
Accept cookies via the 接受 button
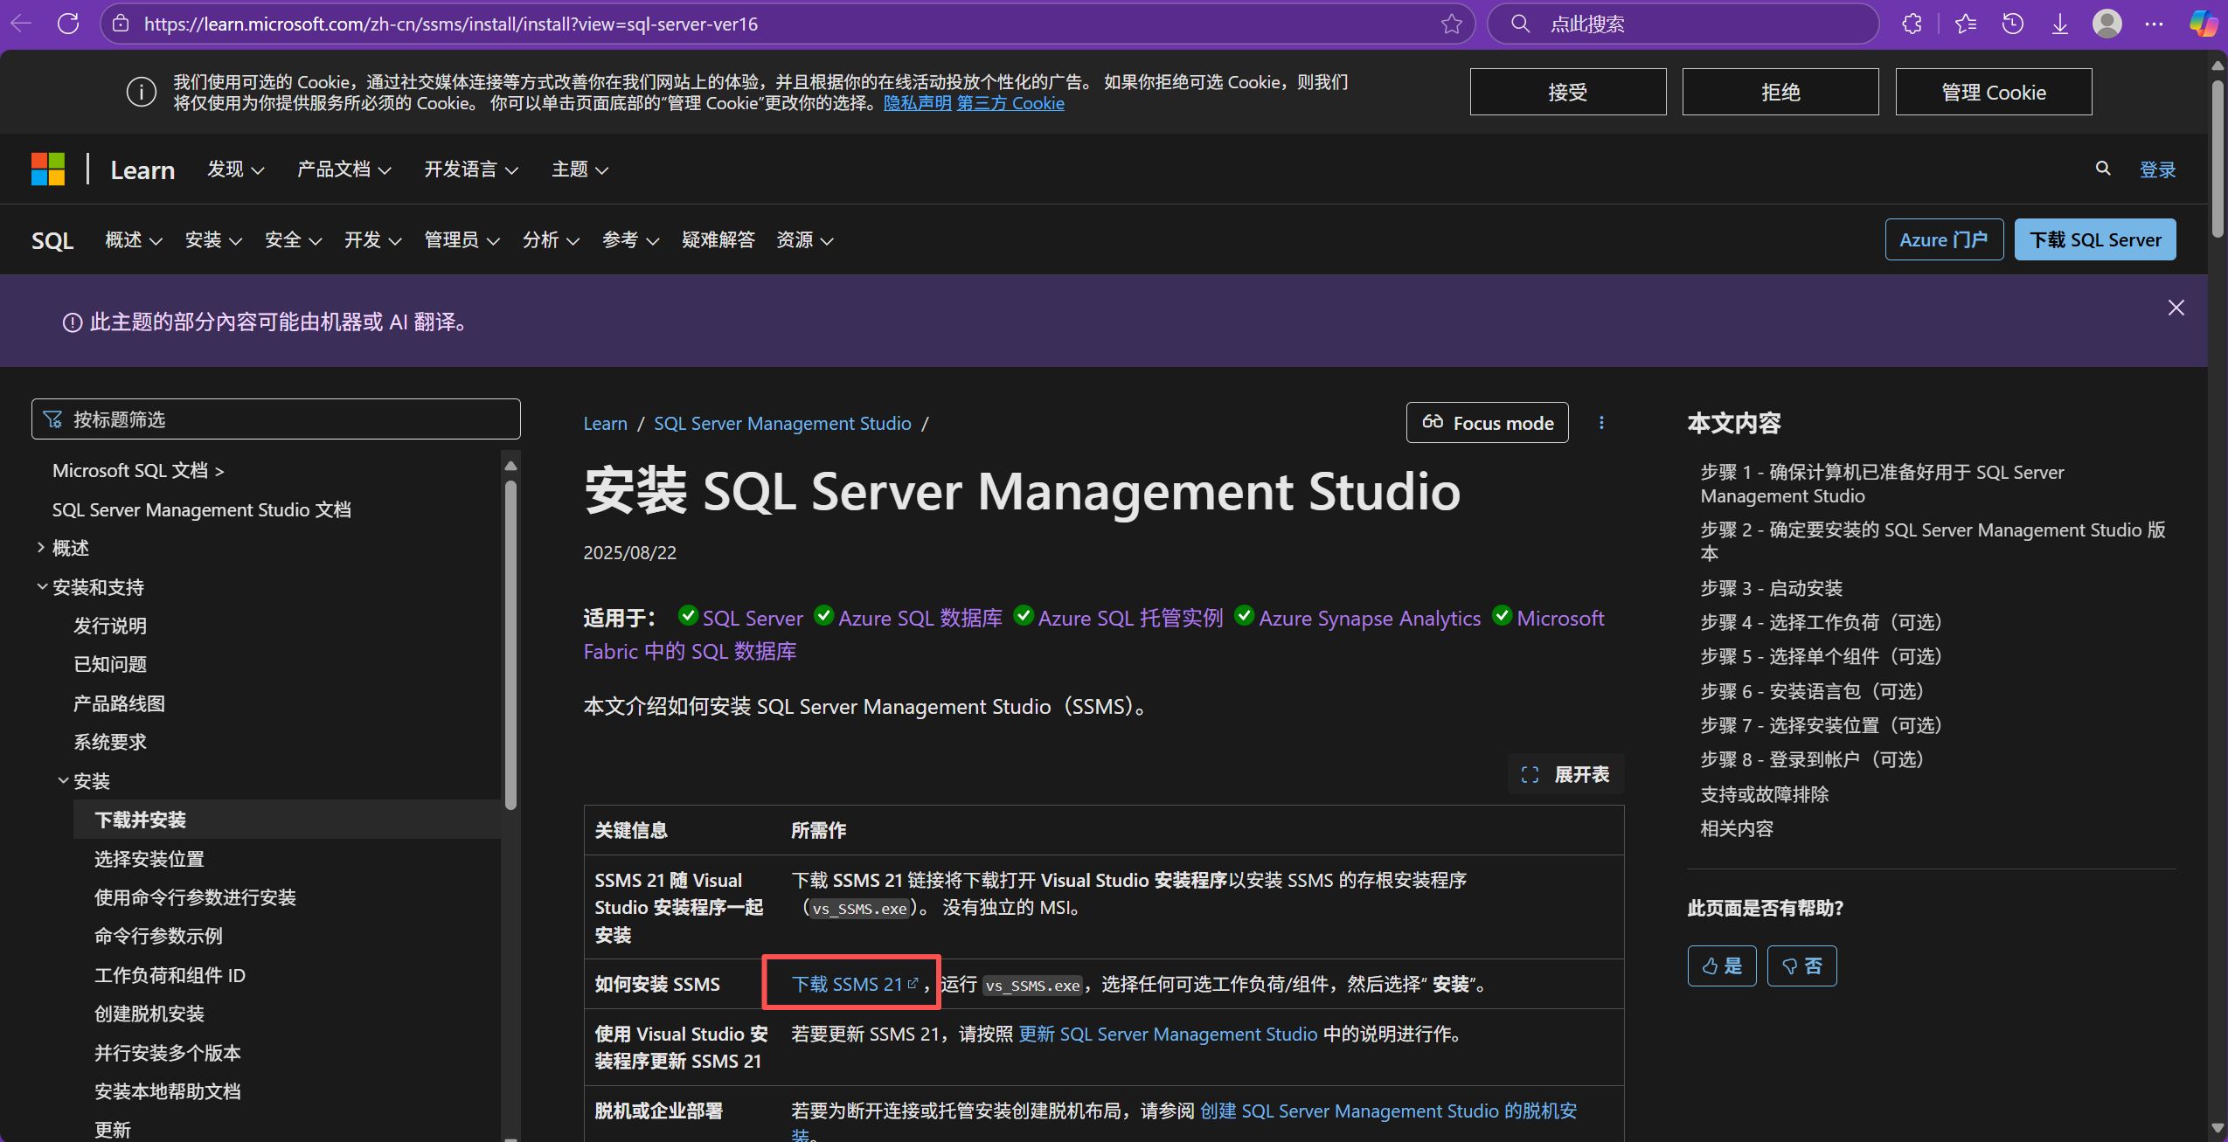pos(1566,91)
